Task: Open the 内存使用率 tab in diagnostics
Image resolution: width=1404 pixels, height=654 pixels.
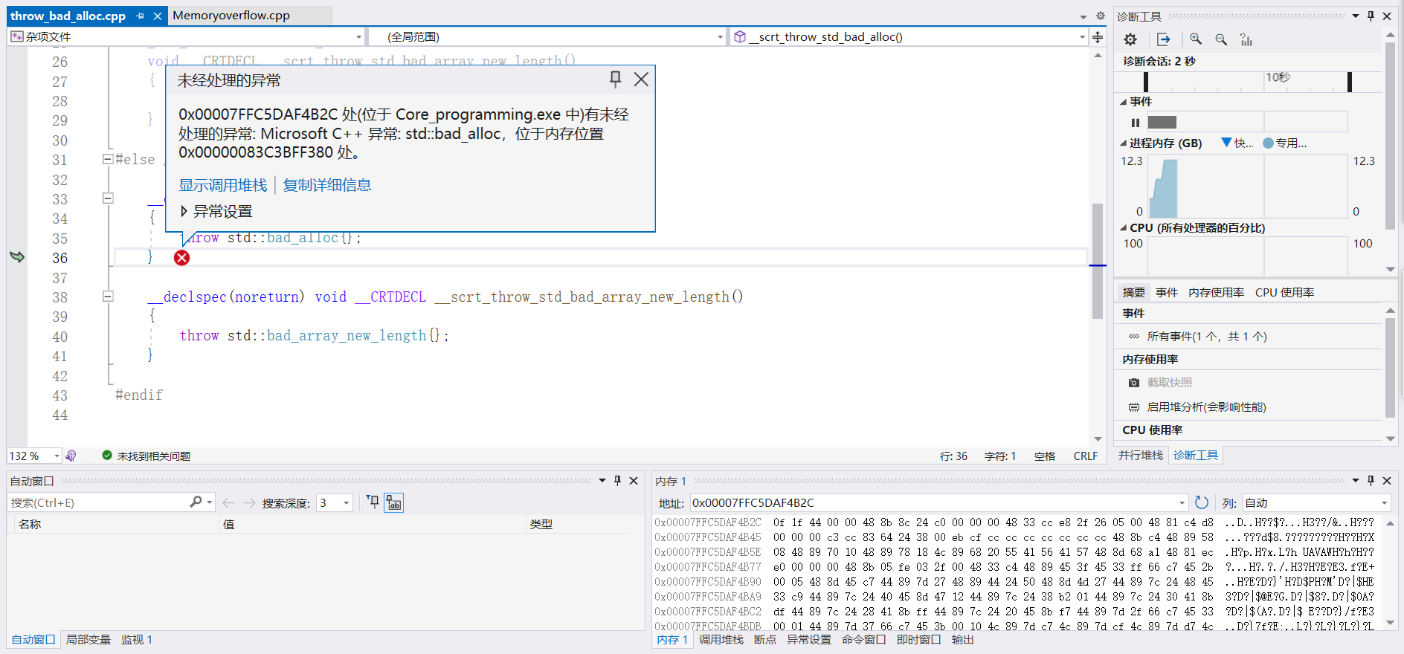Action: point(1216,293)
